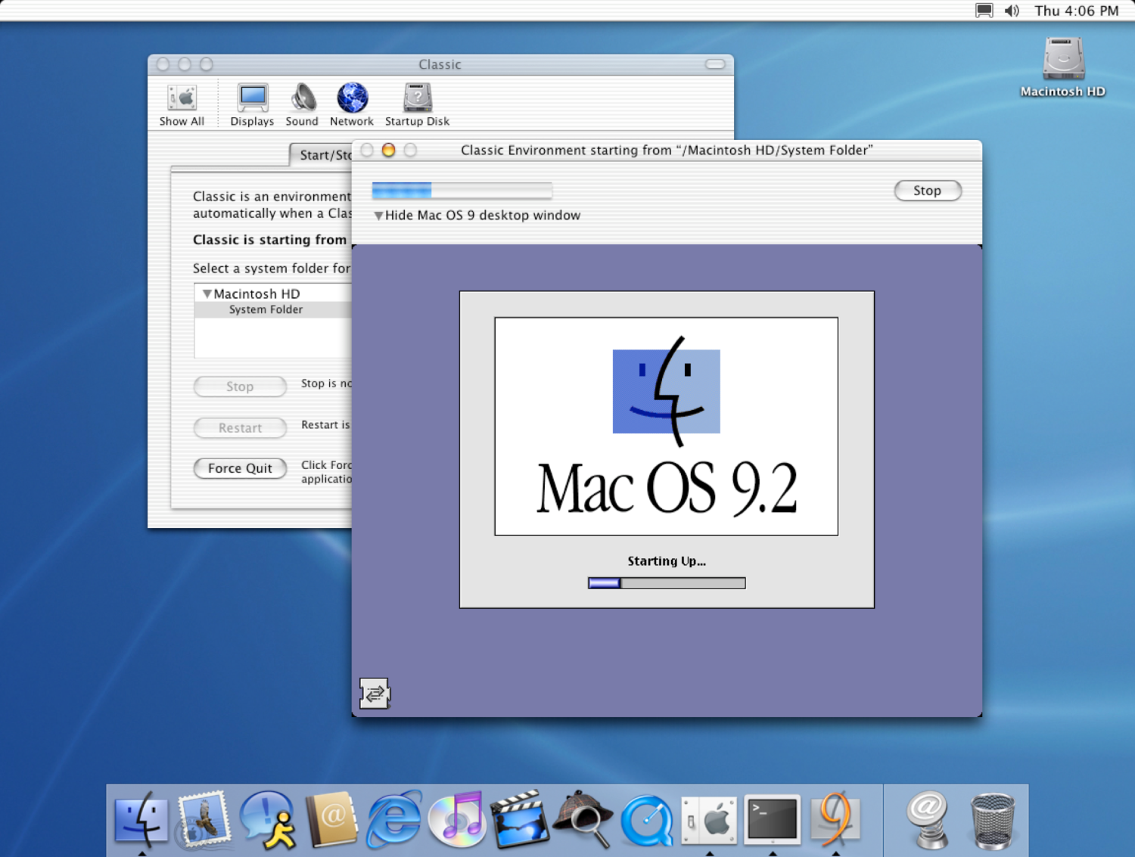Click the Show All preferences icon
This screenshot has width=1135, height=857.
[182, 105]
